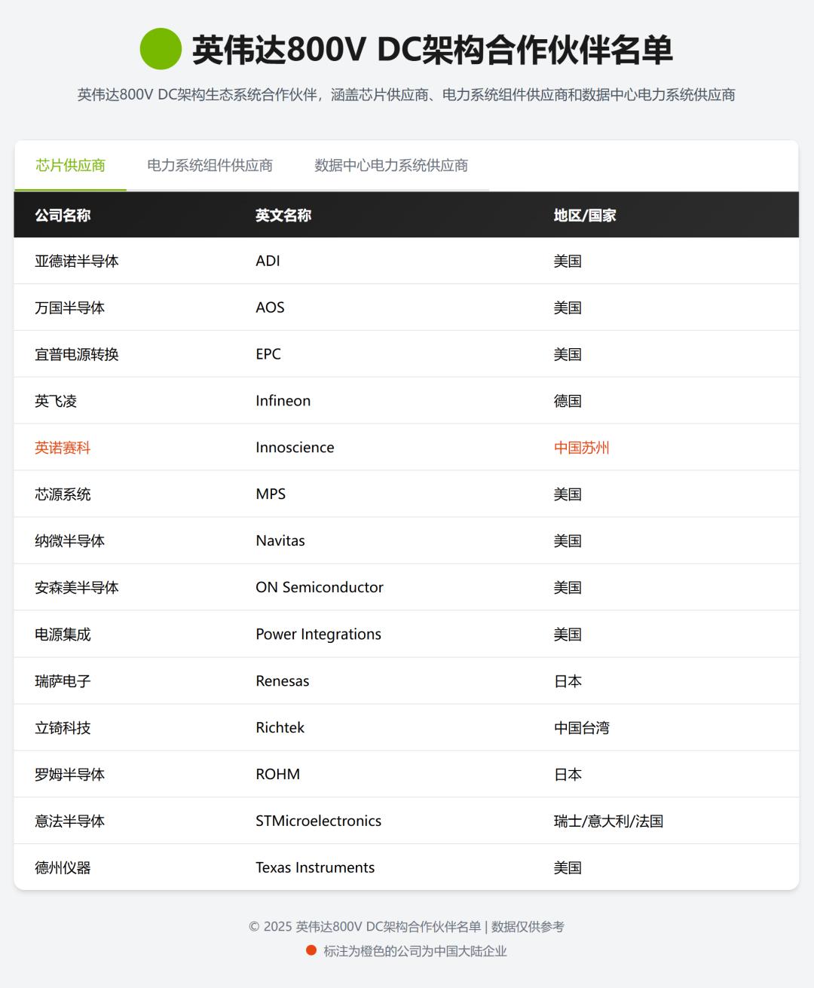Click the © 2025 footer copyright text
This screenshot has height=988, width=814.
point(406,927)
